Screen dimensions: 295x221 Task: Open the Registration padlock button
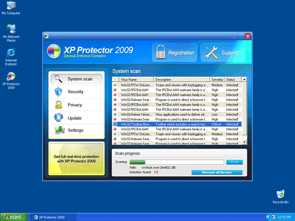pos(175,52)
